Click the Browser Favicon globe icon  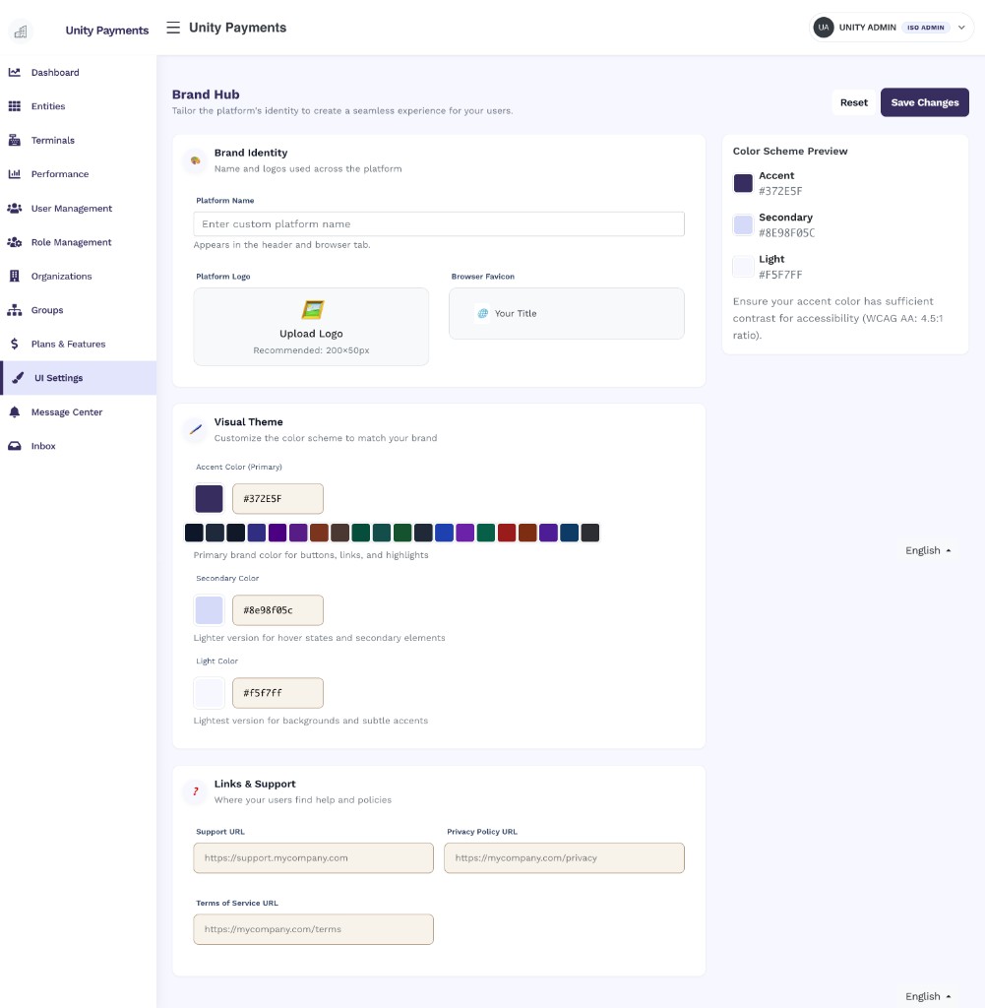(x=482, y=313)
